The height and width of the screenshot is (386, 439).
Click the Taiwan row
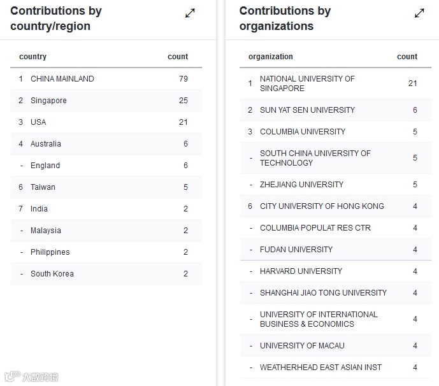click(43, 187)
